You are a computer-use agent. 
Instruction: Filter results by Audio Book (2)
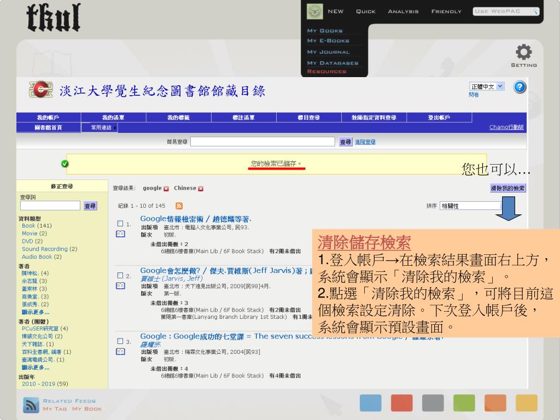[x=42, y=257]
